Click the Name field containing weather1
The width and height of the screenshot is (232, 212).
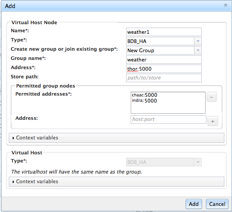(x=164, y=32)
